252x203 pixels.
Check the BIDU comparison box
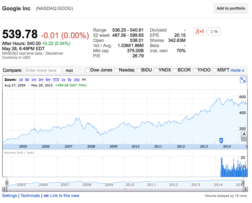pos(138,70)
